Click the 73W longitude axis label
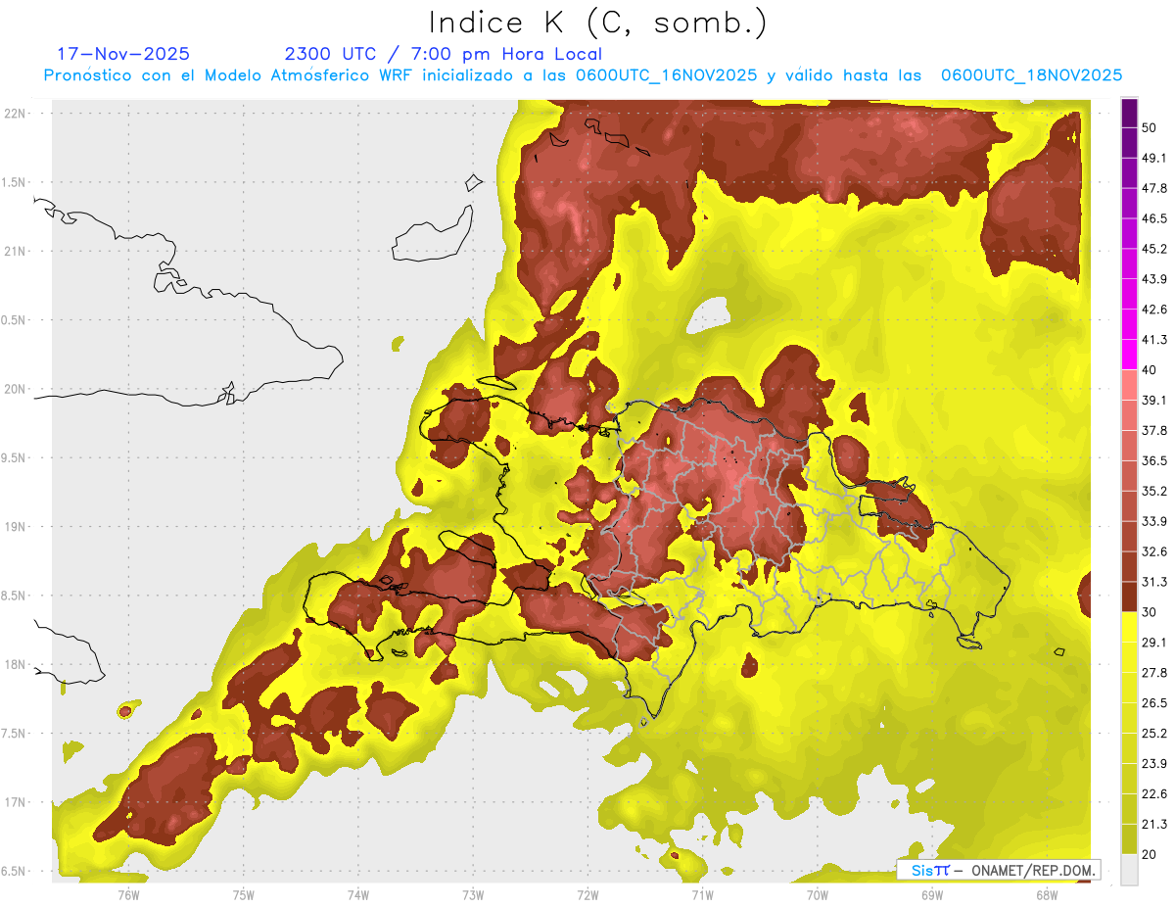This screenshot has width=1175, height=908. (x=473, y=894)
